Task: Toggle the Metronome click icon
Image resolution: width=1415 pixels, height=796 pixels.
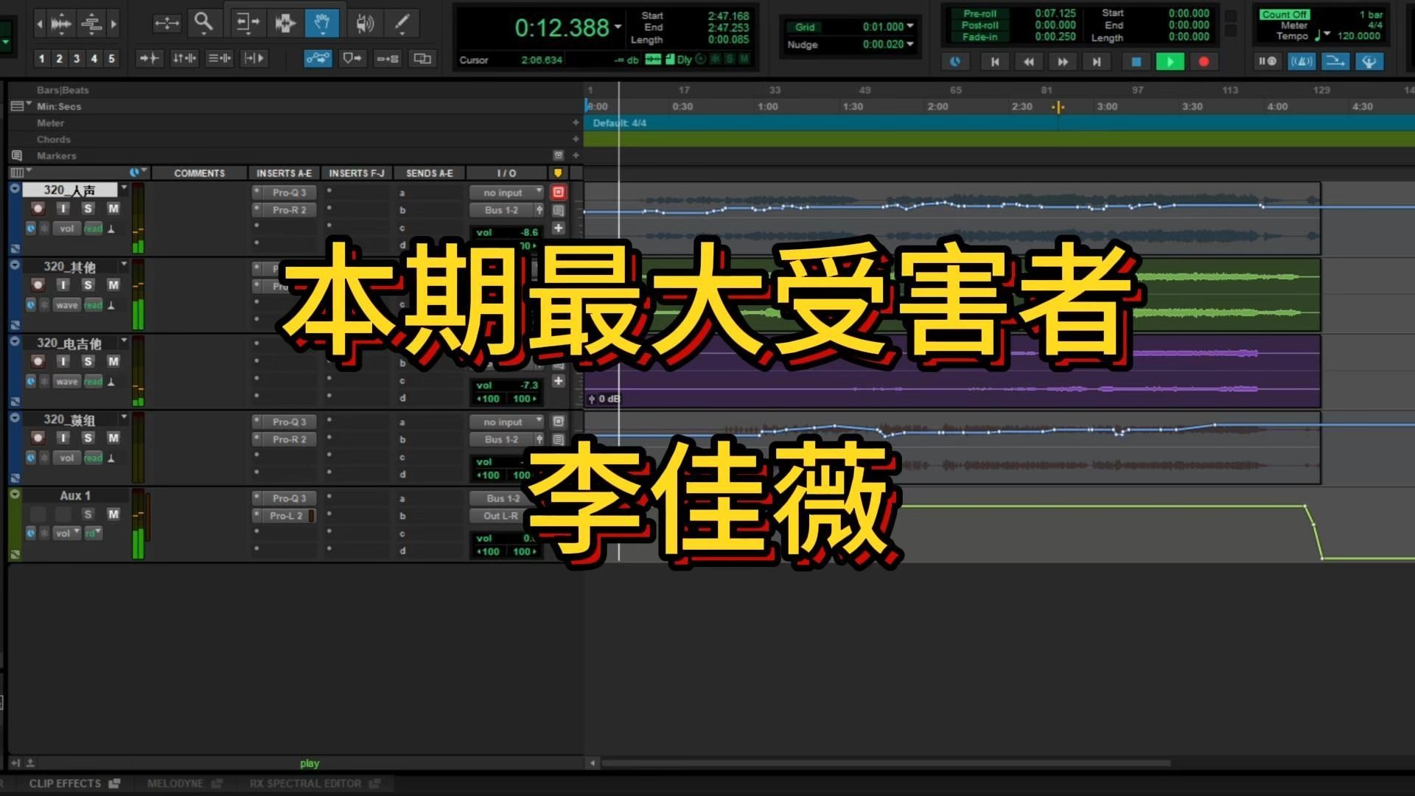Action: (x=1301, y=62)
